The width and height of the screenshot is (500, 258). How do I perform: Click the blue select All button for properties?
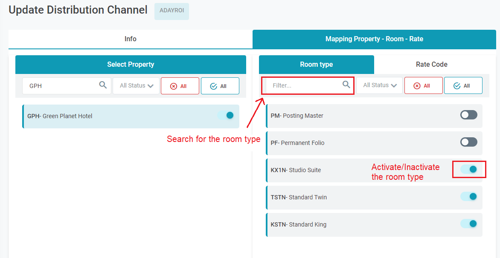click(220, 86)
